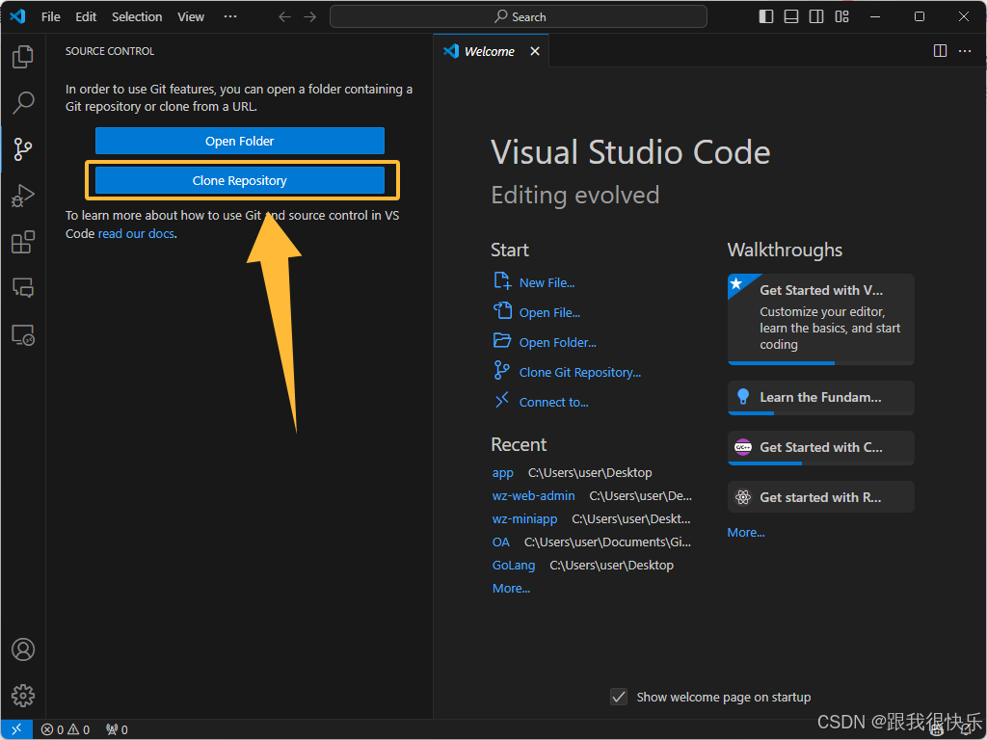This screenshot has width=987, height=740.
Task: Open the Get Started with V... walkthrough
Action: [821, 319]
